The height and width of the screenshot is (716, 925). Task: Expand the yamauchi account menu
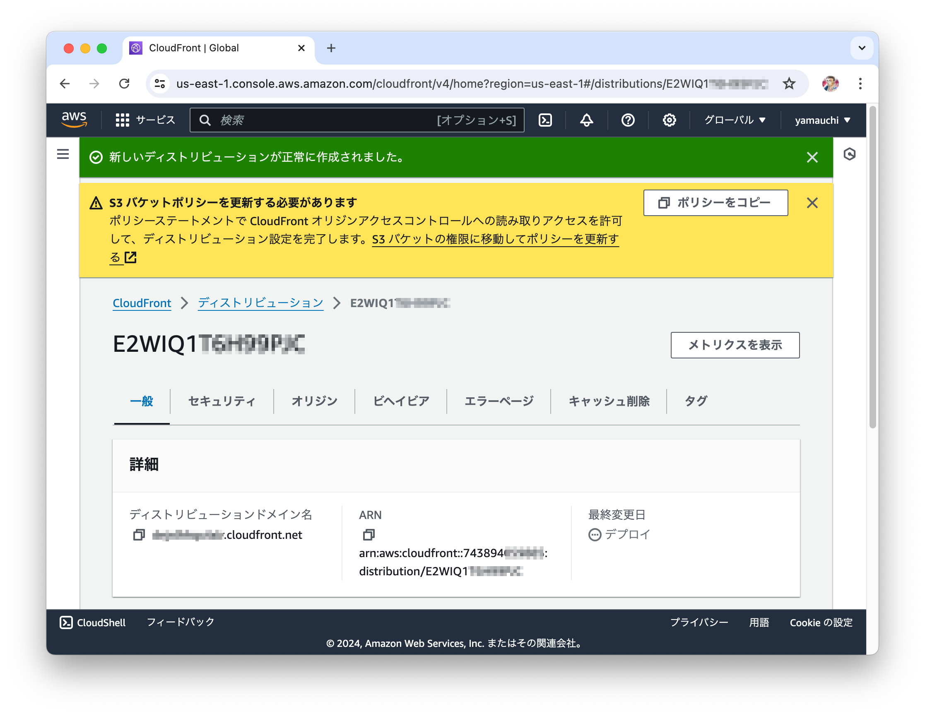pyautogui.click(x=822, y=120)
